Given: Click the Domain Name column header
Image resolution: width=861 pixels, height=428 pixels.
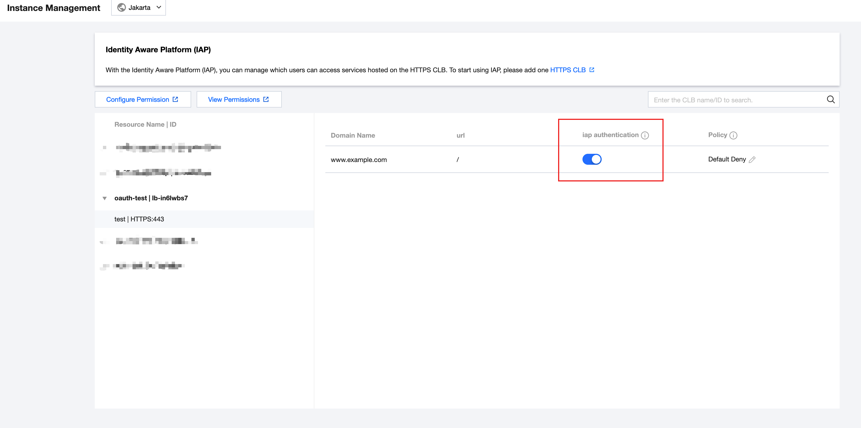Looking at the screenshot, I should [353, 135].
